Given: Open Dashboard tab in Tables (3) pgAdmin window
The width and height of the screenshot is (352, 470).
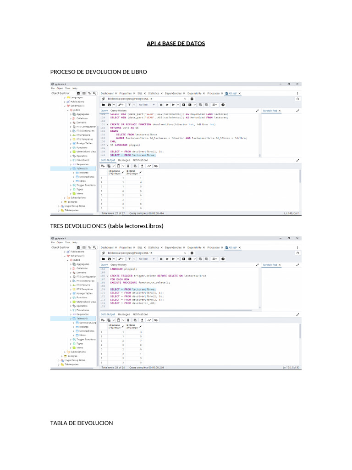Looking at the screenshot, I should tap(107, 94).
